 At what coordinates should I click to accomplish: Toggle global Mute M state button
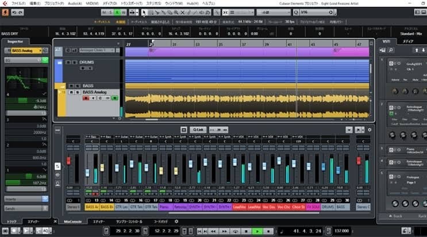click(104, 13)
